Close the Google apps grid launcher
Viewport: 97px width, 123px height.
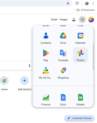click(x=82, y=19)
